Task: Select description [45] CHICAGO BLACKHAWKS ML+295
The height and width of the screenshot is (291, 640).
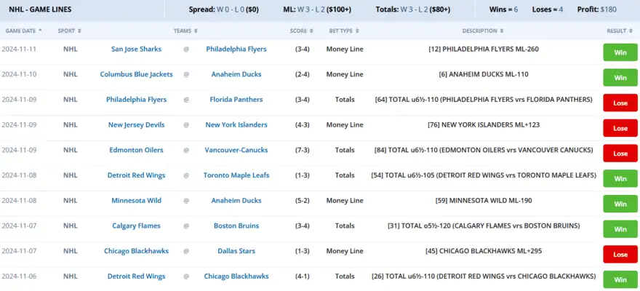Action: [x=483, y=251]
